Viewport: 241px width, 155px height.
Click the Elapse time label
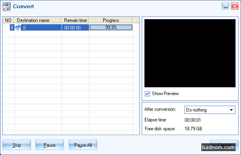pos(155,120)
